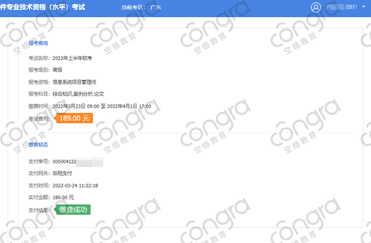Click the 支付时间 label
Viewport: 371px width, 243px height.
click(x=39, y=186)
